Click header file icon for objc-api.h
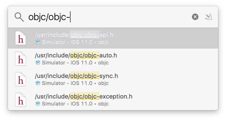 (x=21, y=38)
